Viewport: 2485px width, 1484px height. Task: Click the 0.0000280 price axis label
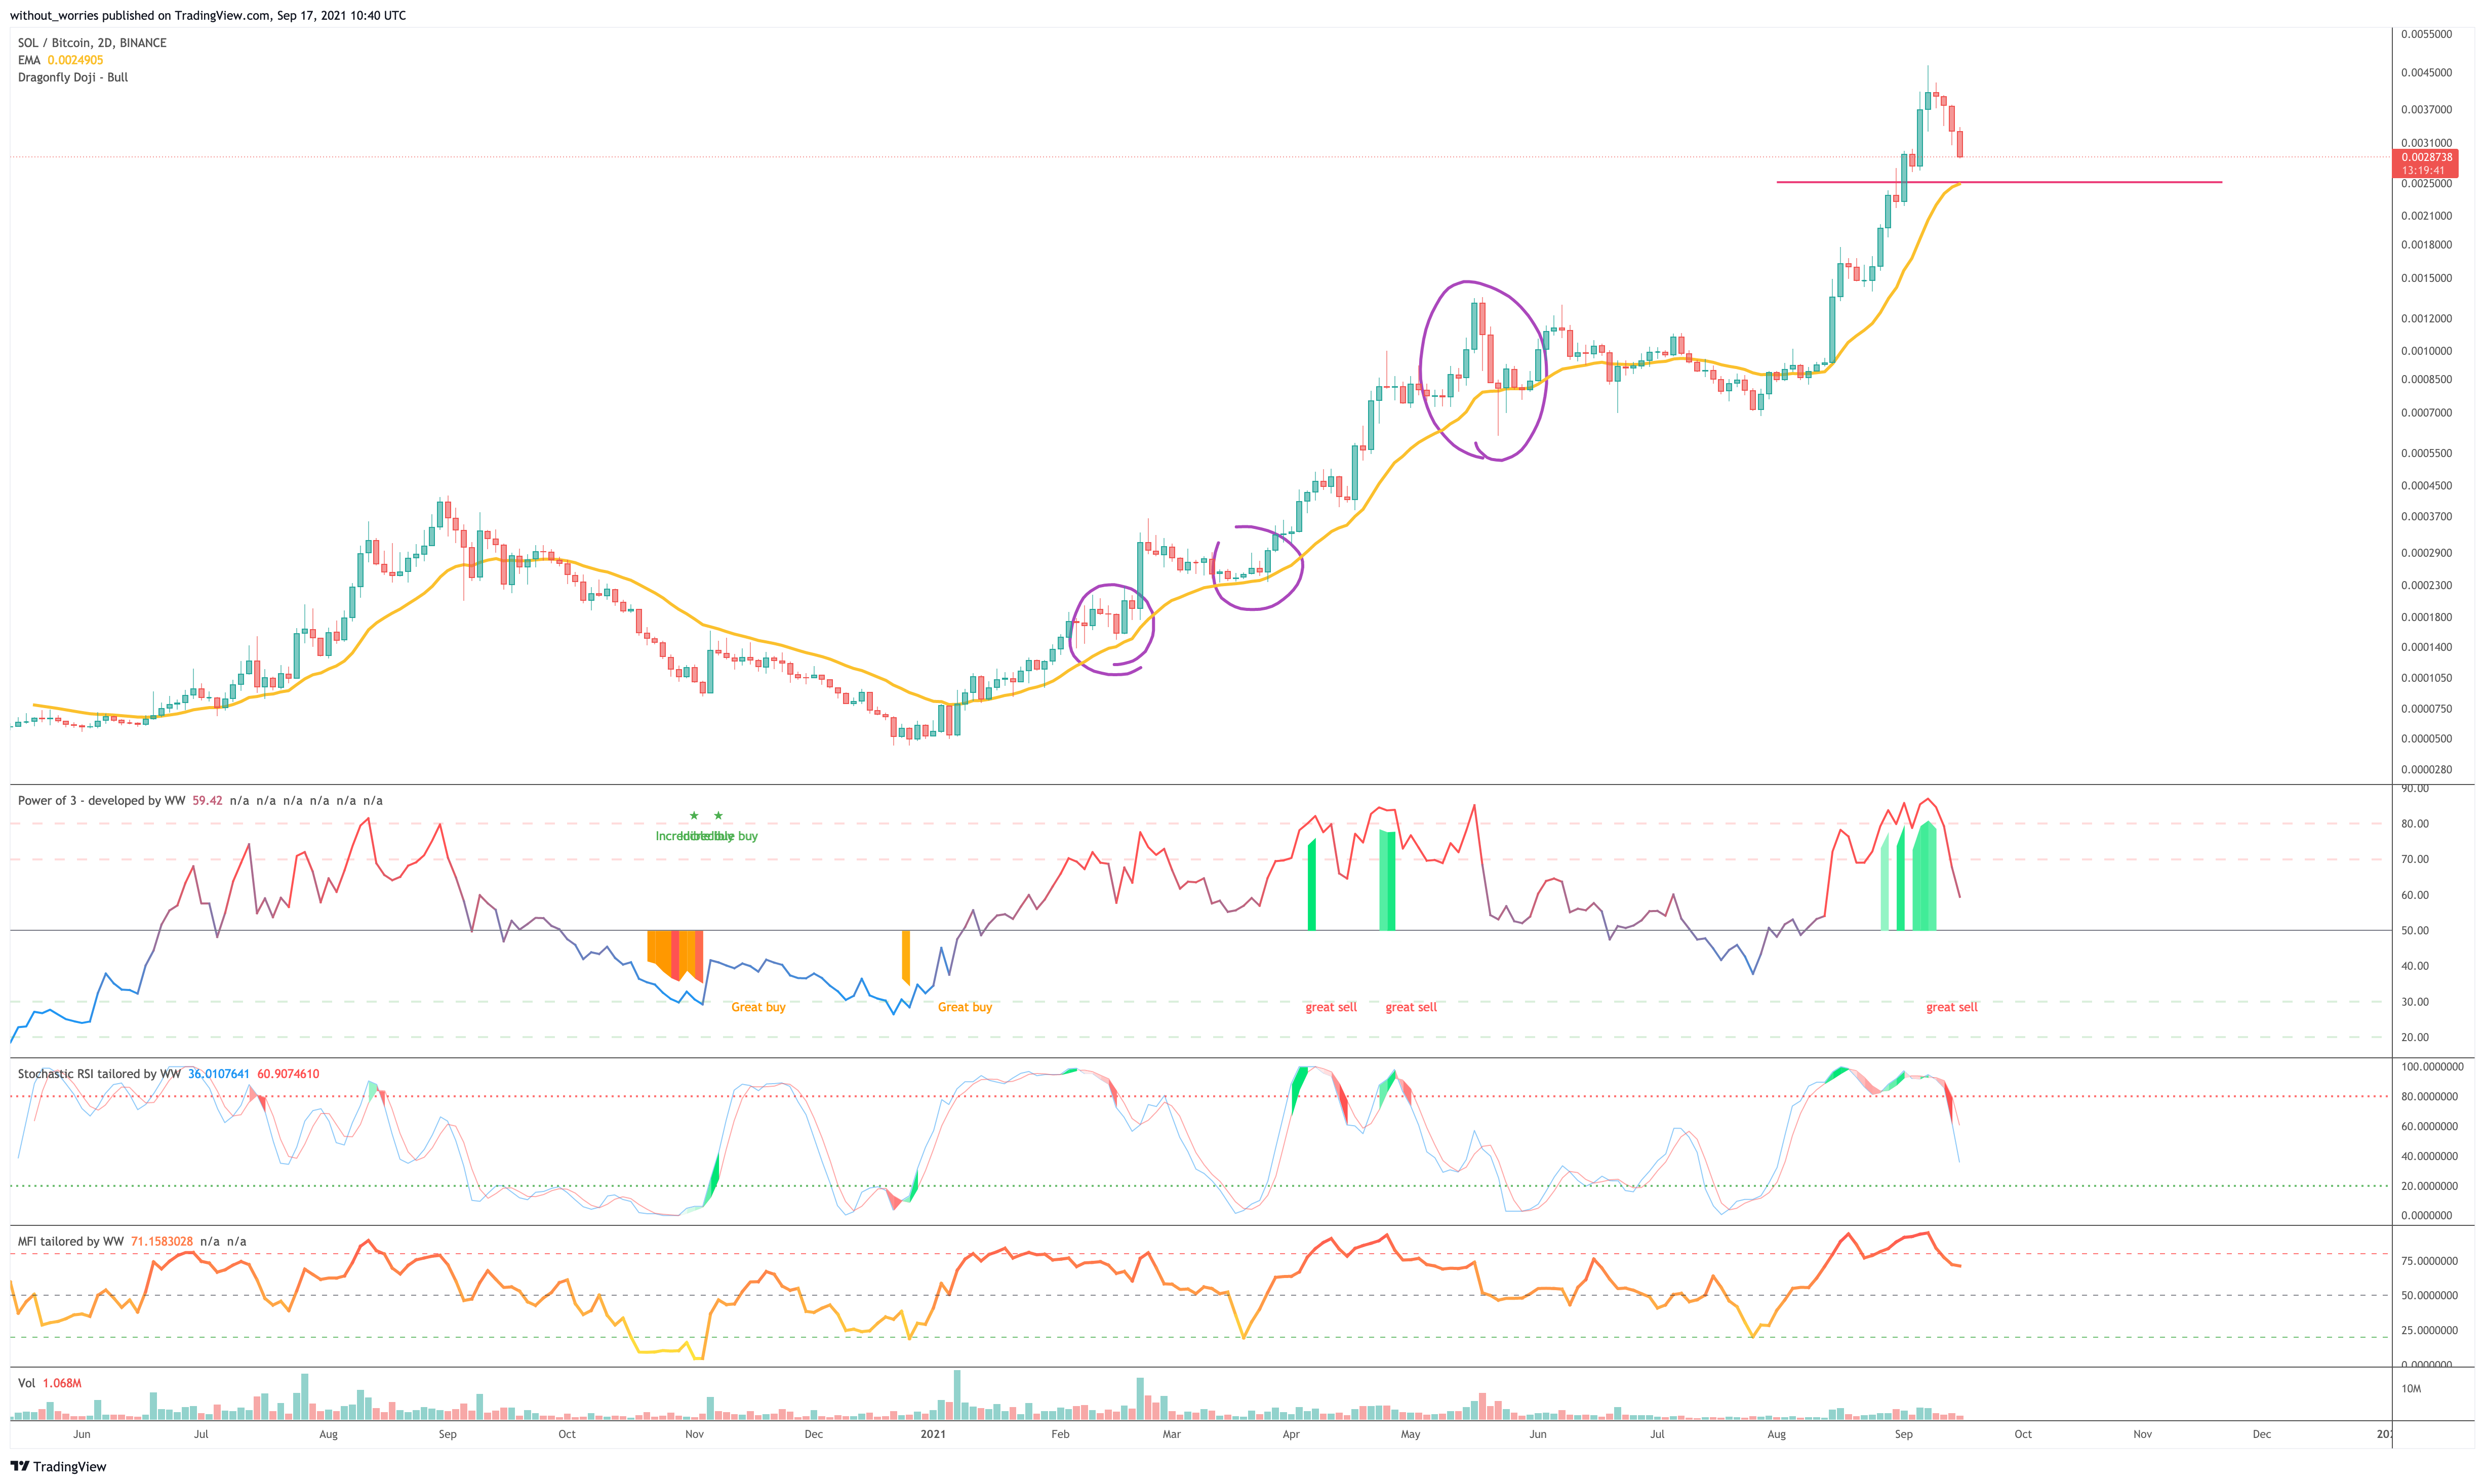pyautogui.click(x=2426, y=770)
